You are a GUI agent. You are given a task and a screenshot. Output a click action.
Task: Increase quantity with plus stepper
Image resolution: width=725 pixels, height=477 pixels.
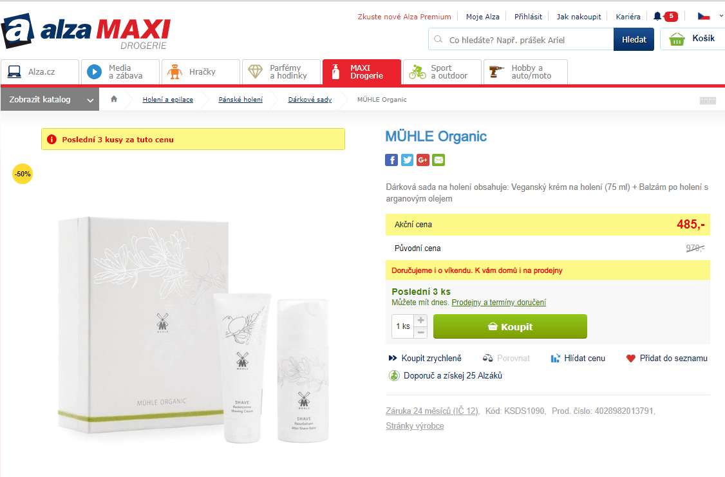coord(420,320)
